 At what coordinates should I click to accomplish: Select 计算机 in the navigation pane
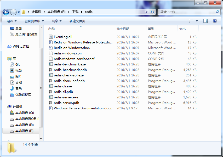(x=17, y=106)
